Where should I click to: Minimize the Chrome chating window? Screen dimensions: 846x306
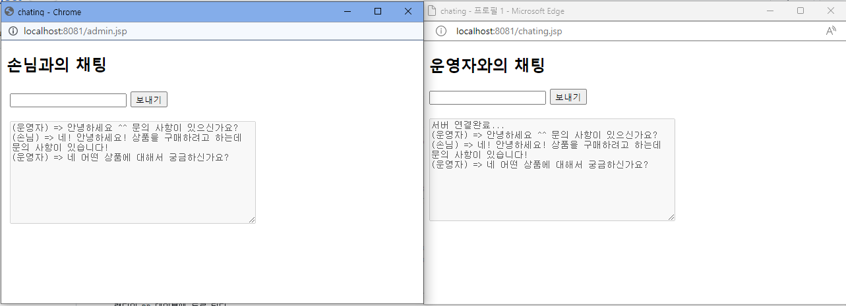347,11
